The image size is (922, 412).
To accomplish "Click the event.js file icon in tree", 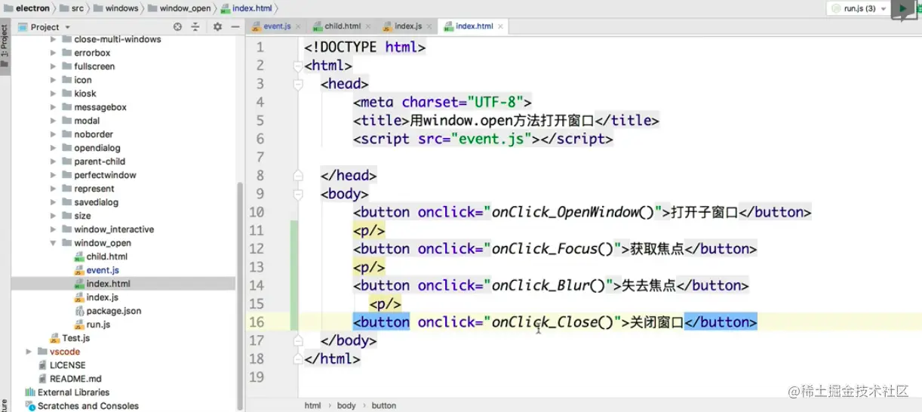I will click(x=79, y=270).
